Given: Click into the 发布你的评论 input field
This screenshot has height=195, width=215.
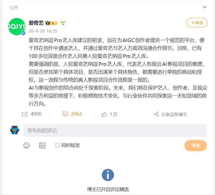Looking at the screenshot, I should 115,131.
